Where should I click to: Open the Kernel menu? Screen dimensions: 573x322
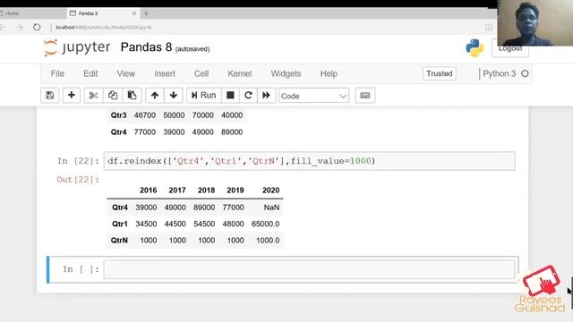click(x=240, y=73)
